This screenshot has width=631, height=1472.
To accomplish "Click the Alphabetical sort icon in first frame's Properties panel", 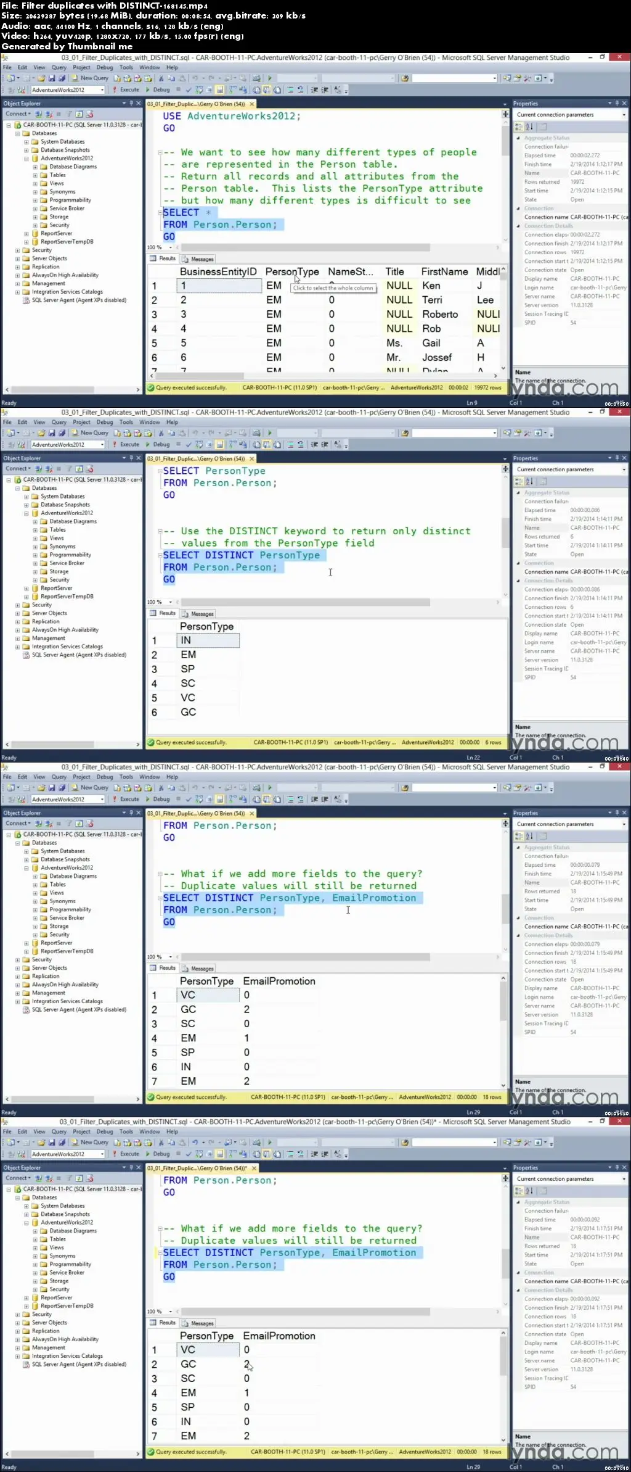I will [x=529, y=126].
